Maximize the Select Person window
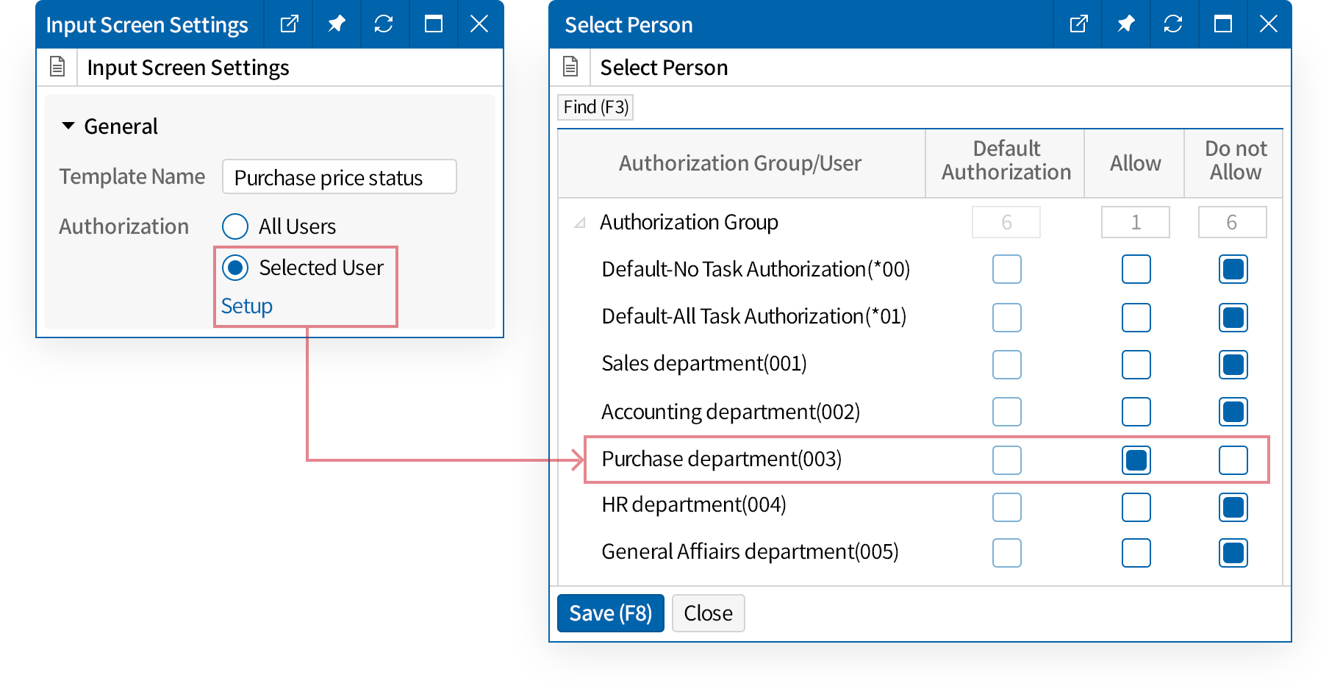 point(1222,24)
